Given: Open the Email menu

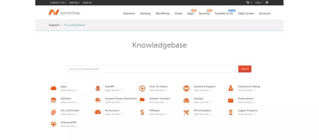Looking at the screenshot, I should pos(178,13).
